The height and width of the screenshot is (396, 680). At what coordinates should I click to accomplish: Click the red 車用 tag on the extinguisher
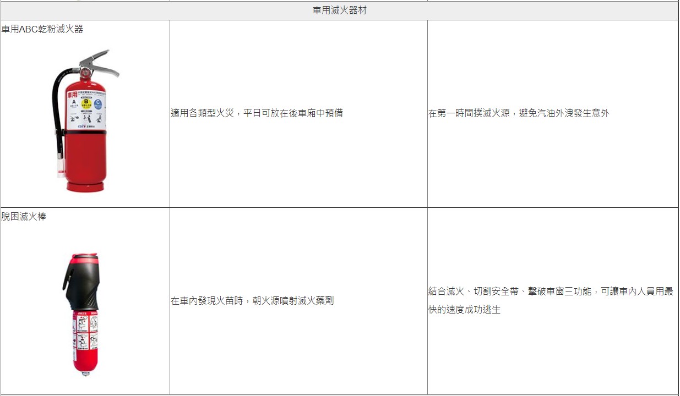(72, 95)
